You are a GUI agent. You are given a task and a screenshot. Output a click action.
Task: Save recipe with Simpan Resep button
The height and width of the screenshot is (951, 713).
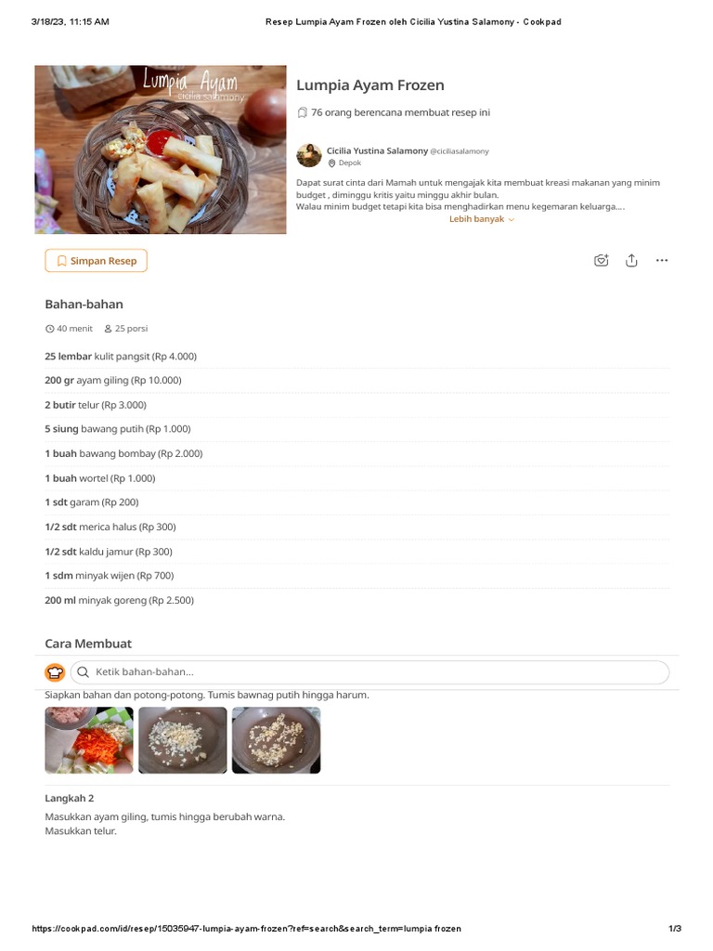pos(96,261)
